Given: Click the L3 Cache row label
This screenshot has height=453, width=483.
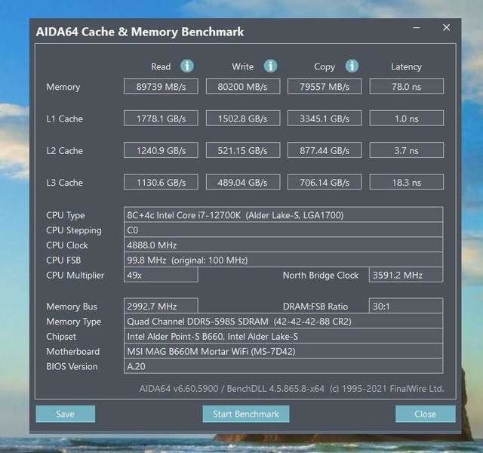Looking at the screenshot, I should click(64, 183).
